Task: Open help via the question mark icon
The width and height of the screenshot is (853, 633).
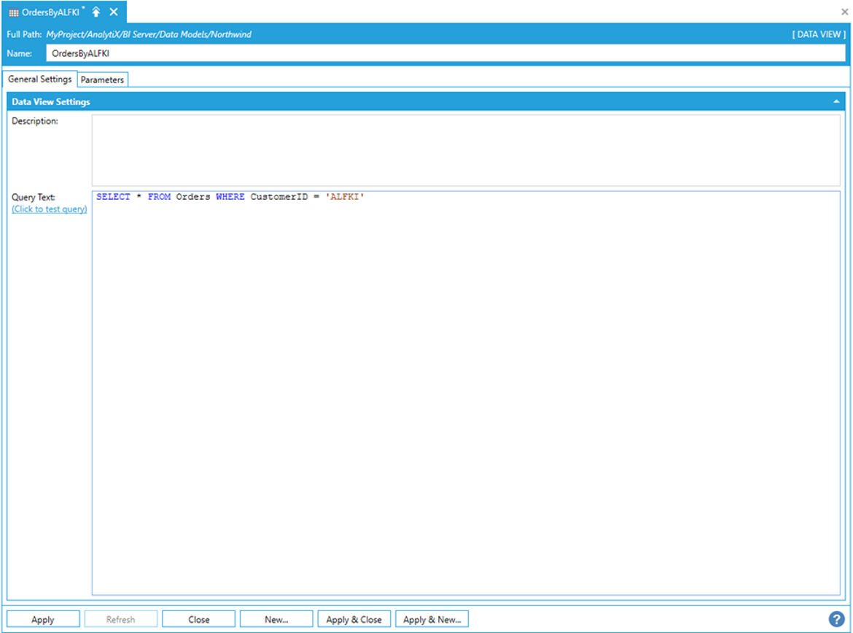Action: (x=836, y=619)
